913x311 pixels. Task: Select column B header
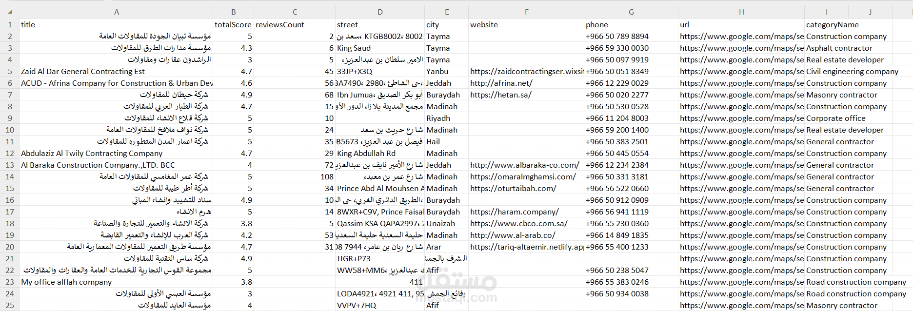pyautogui.click(x=233, y=12)
